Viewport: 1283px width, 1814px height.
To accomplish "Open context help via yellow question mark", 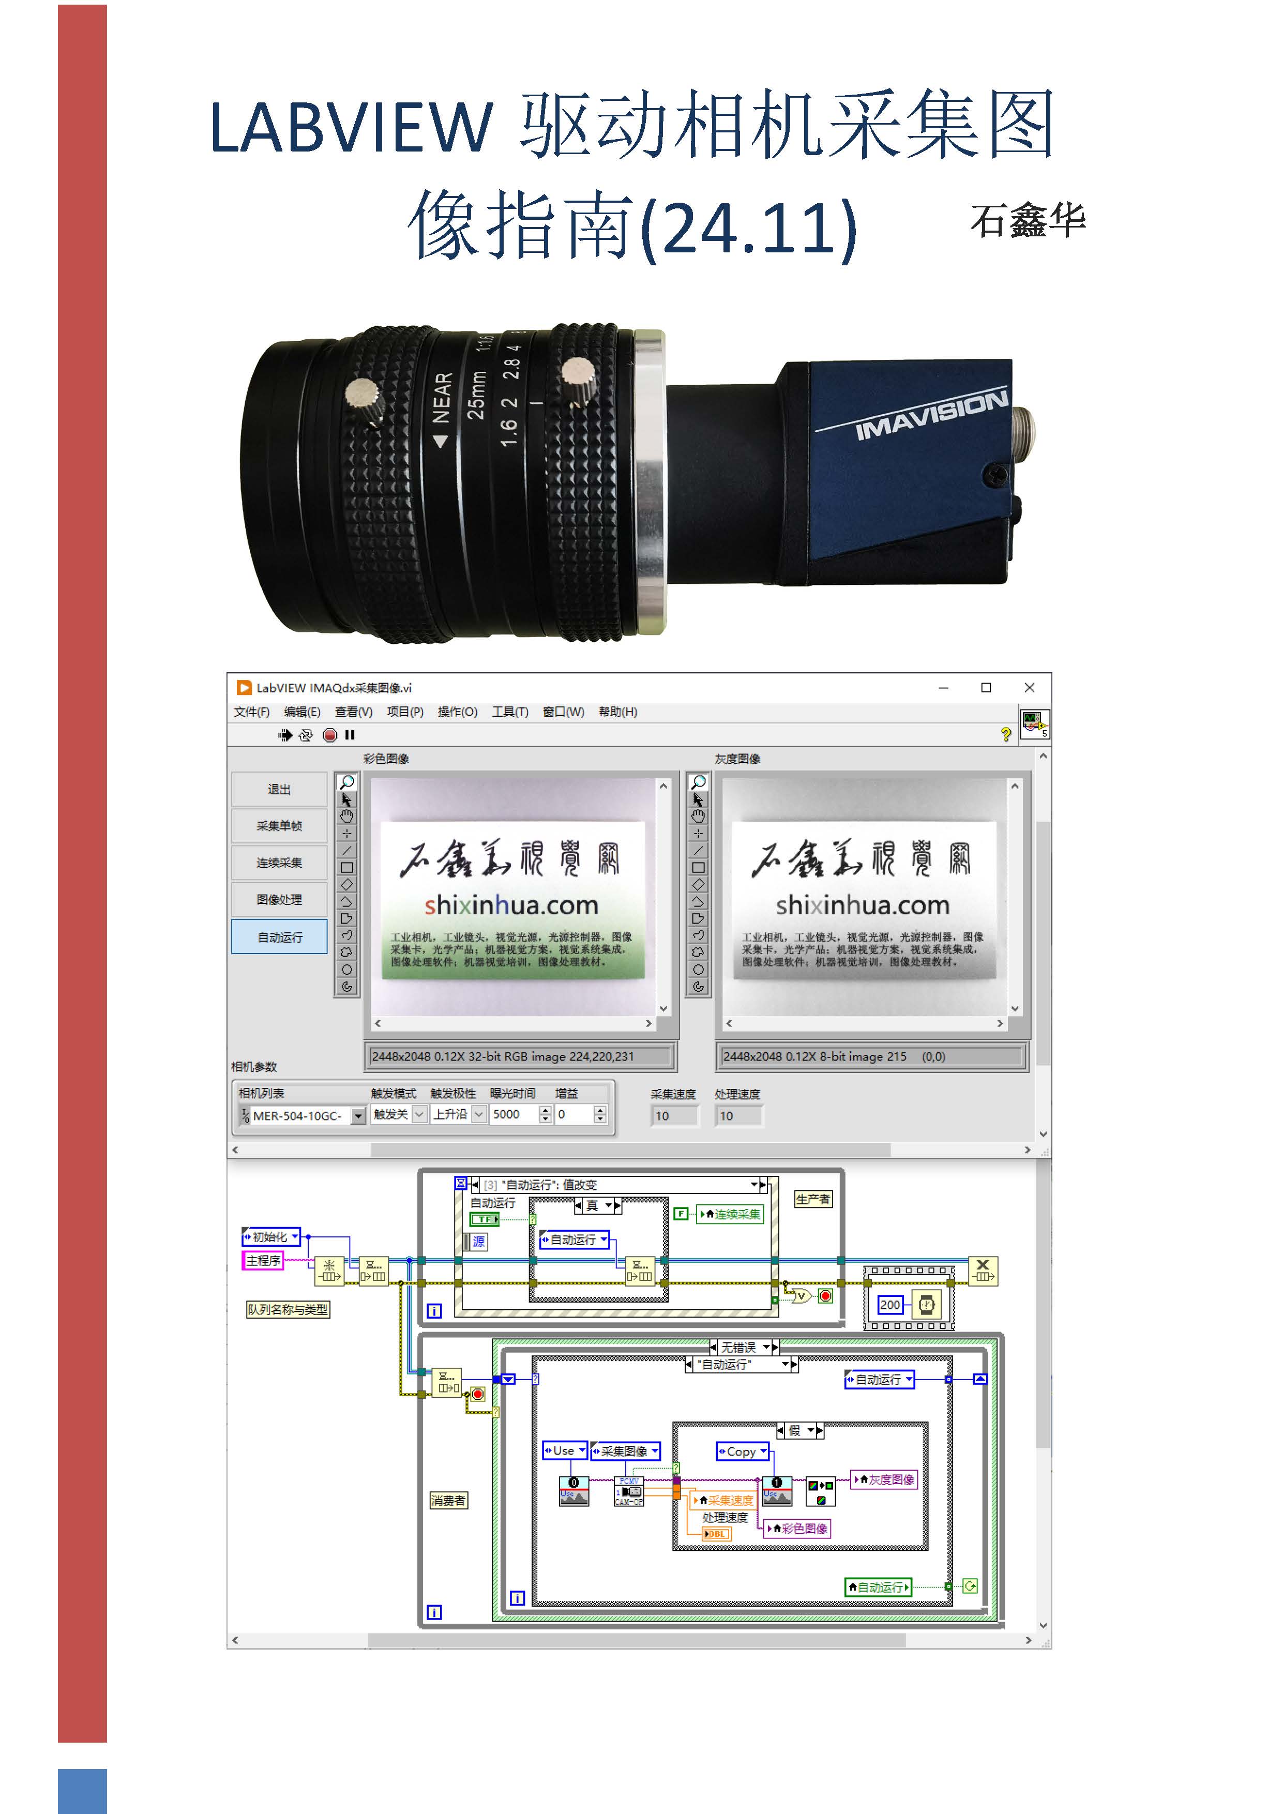I will click(1006, 735).
